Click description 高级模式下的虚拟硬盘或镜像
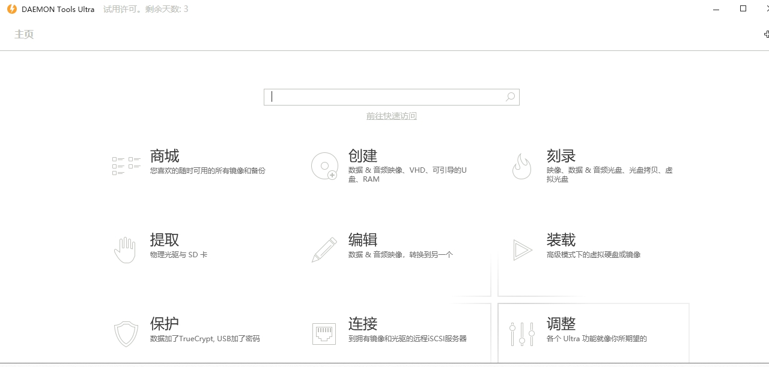Viewport: 769px width, 367px height. (594, 255)
